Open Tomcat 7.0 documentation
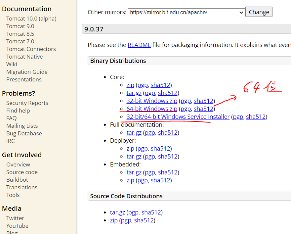 (x=20, y=42)
